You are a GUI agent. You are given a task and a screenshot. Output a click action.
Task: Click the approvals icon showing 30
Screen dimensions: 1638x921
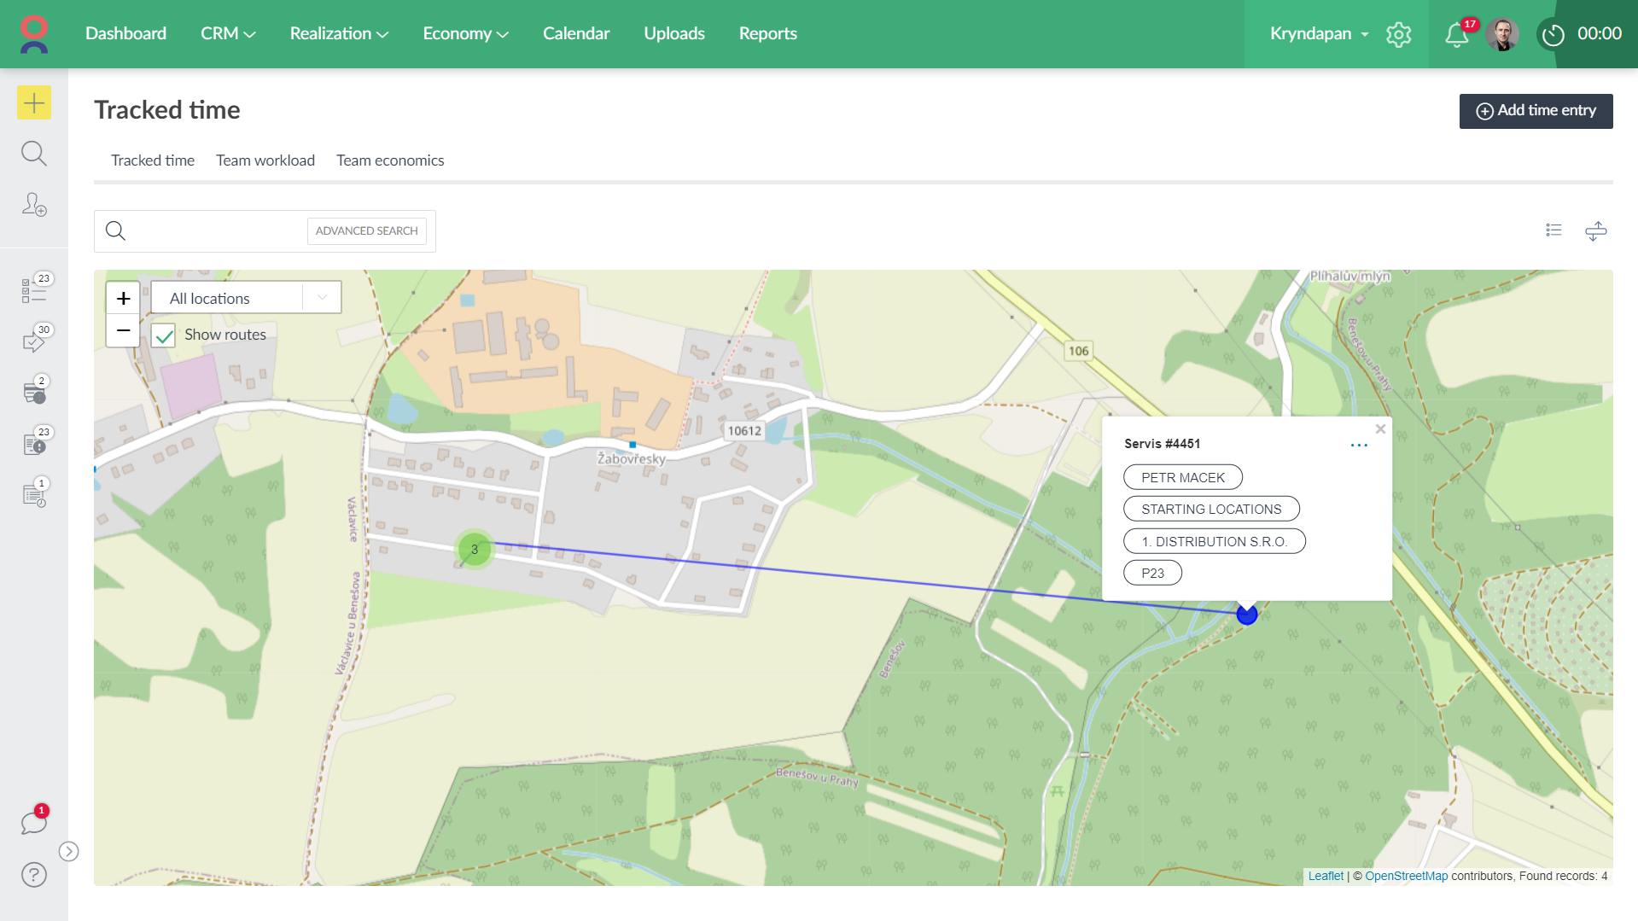pos(33,341)
